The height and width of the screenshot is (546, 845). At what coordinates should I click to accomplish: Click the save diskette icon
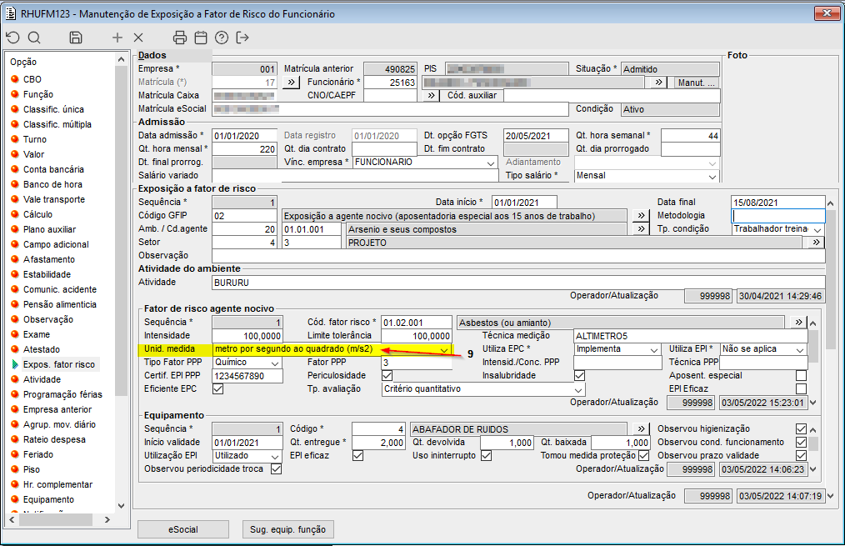point(76,38)
